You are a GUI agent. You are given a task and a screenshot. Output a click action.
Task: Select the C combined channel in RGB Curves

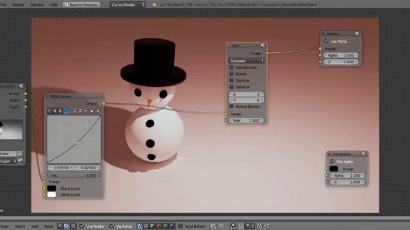click(x=49, y=111)
